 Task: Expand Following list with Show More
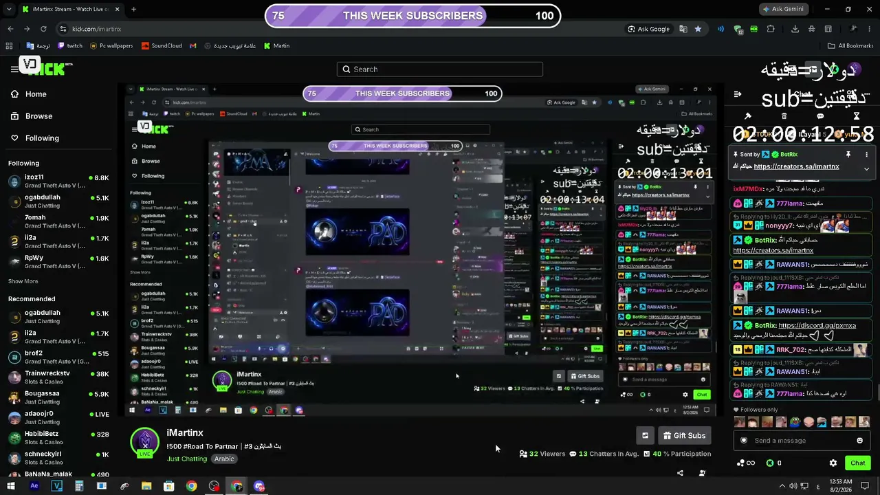pyautogui.click(x=23, y=281)
